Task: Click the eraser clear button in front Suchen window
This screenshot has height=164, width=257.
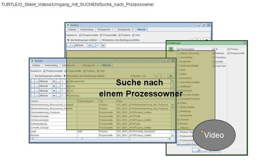Action: [x=161, y=76]
